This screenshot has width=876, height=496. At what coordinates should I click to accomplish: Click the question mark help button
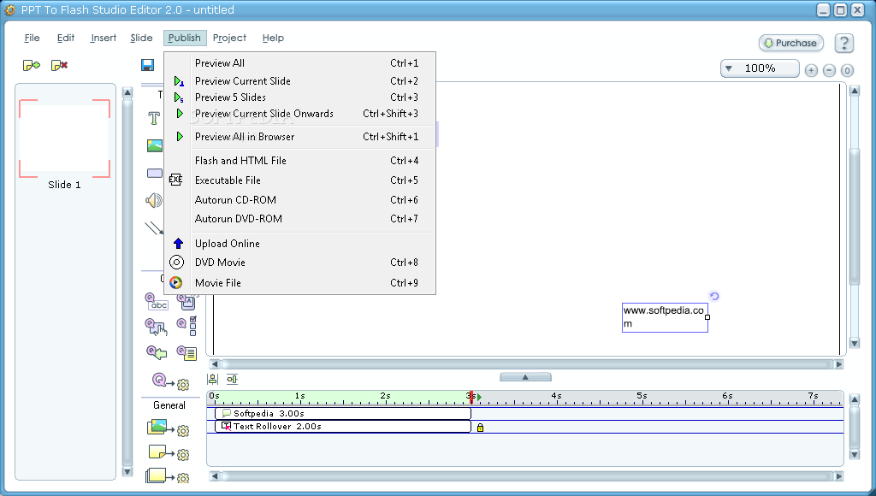point(844,43)
